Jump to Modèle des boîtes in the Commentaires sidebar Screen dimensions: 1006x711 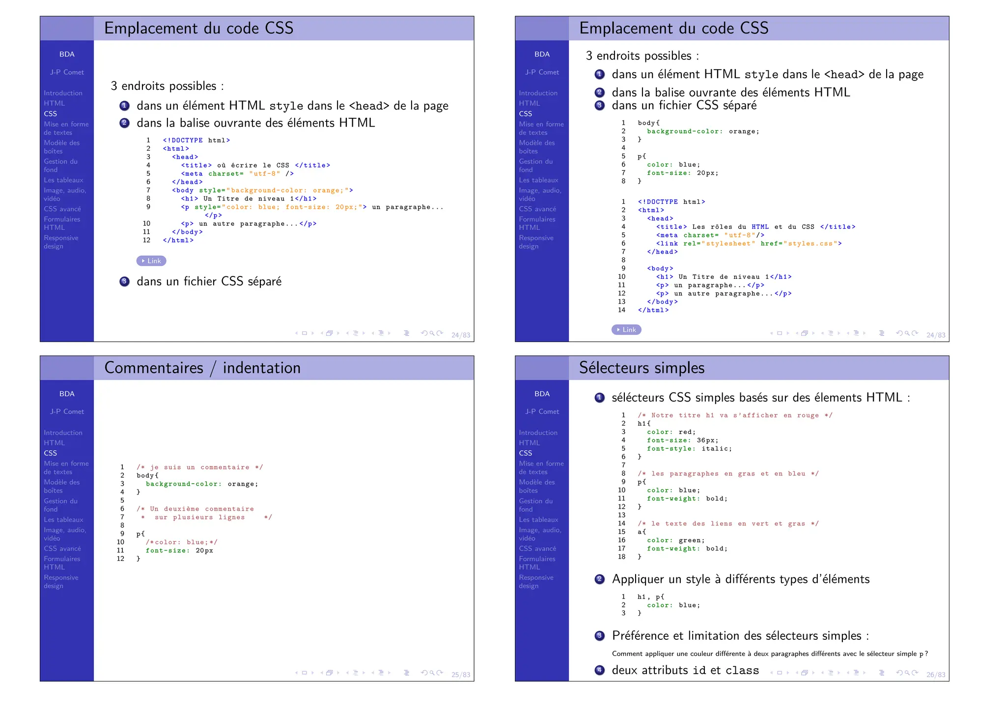[61, 486]
